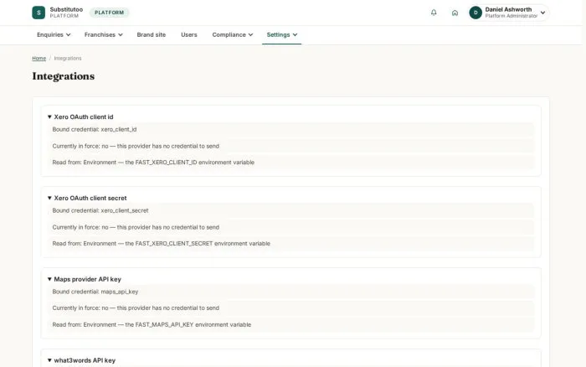Image resolution: width=586 pixels, height=367 pixels.
Task: Collapse the Maps provider API key section
Action: tap(84, 279)
